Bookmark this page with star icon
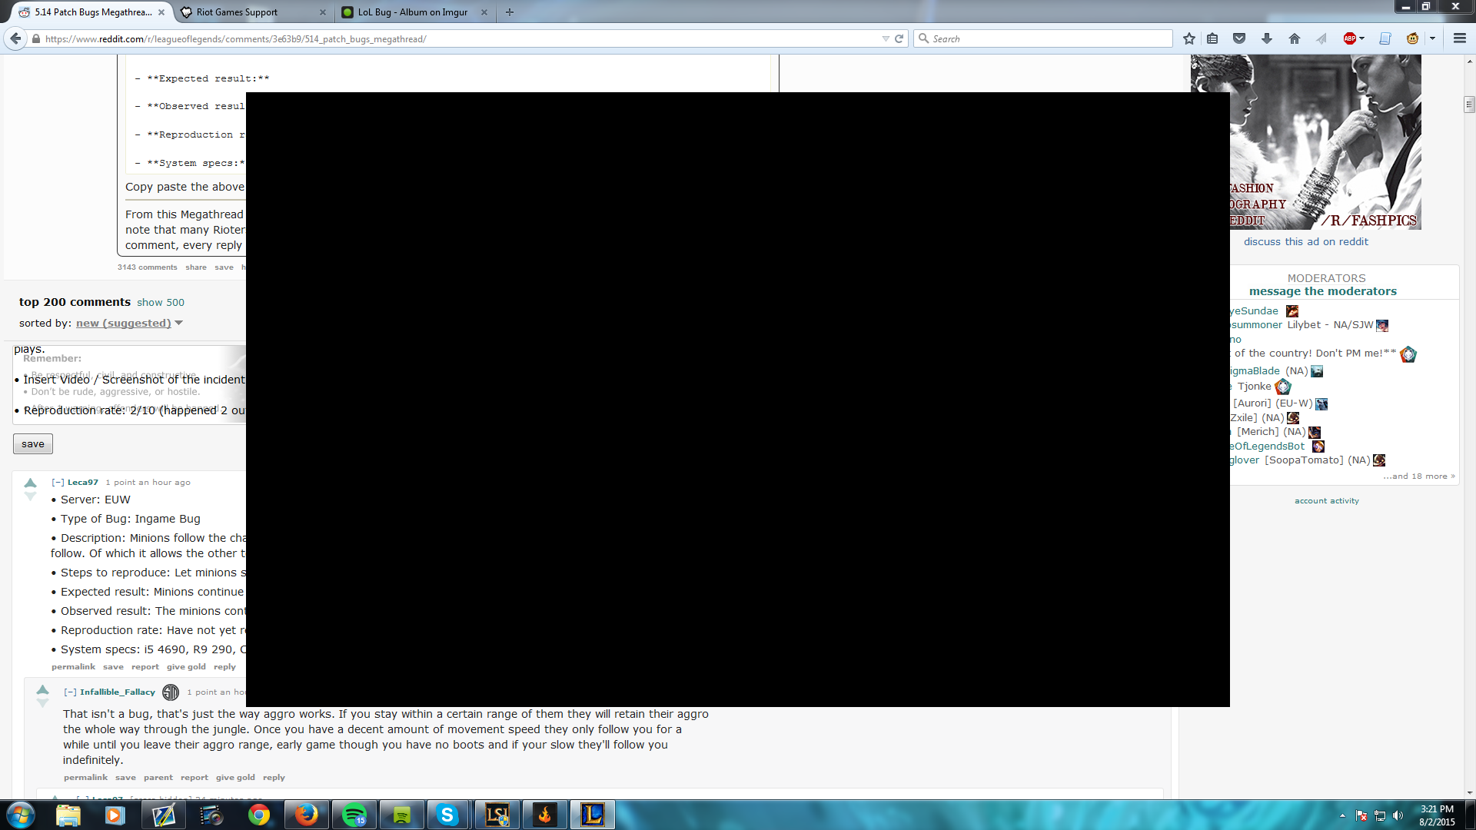This screenshot has height=830, width=1476. click(x=1189, y=38)
